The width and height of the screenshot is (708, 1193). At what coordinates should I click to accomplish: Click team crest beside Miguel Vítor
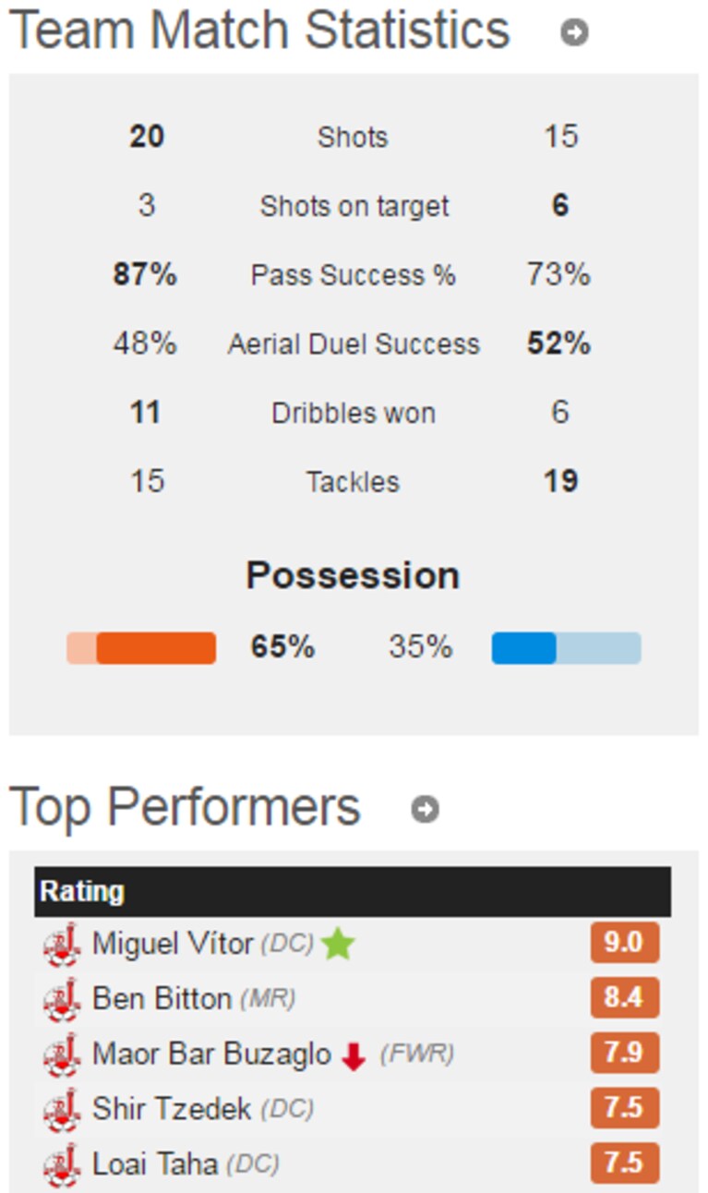[62, 946]
